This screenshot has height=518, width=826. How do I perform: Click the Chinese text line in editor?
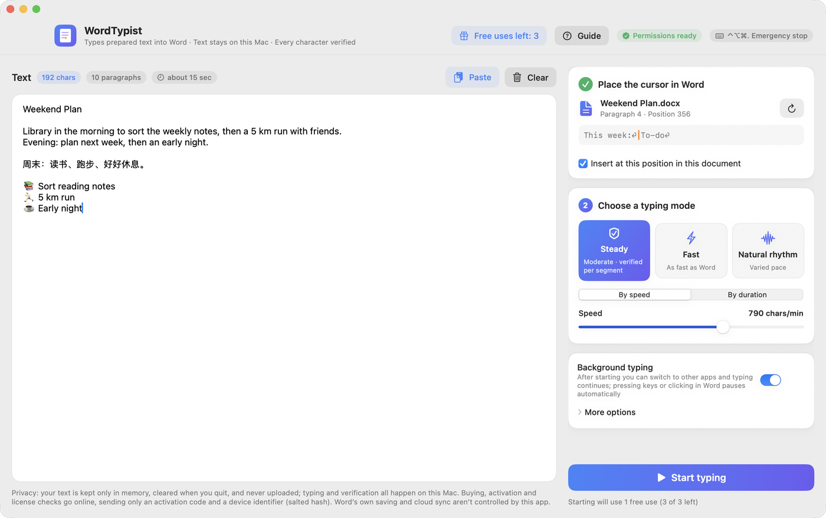click(x=84, y=164)
